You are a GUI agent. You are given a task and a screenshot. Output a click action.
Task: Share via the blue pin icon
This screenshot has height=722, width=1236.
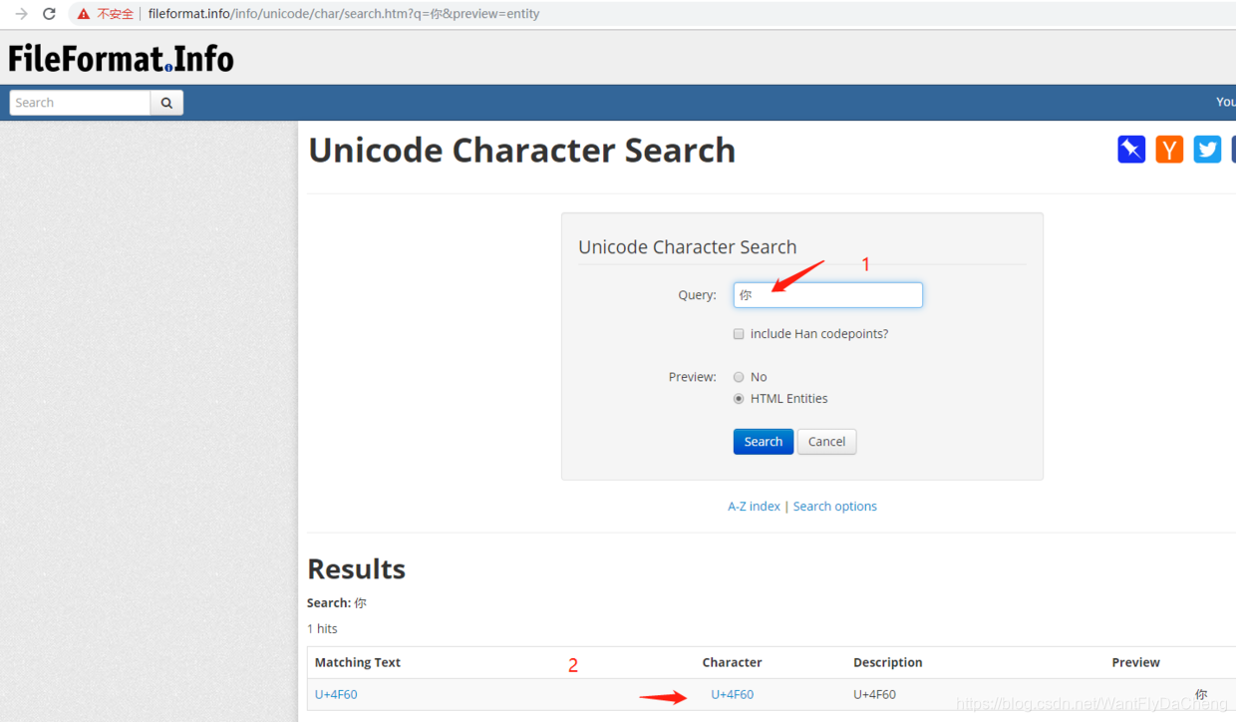(x=1131, y=150)
